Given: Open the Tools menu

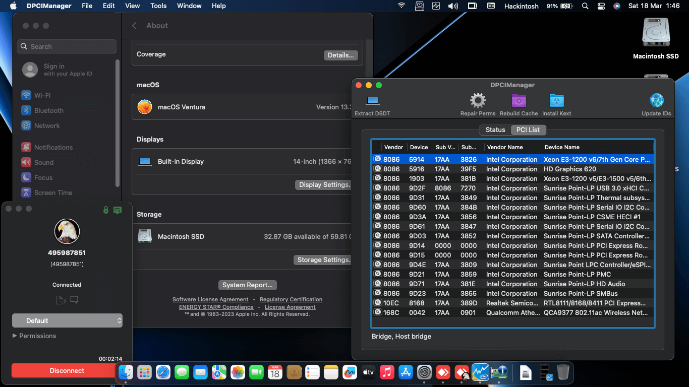Looking at the screenshot, I should [158, 6].
